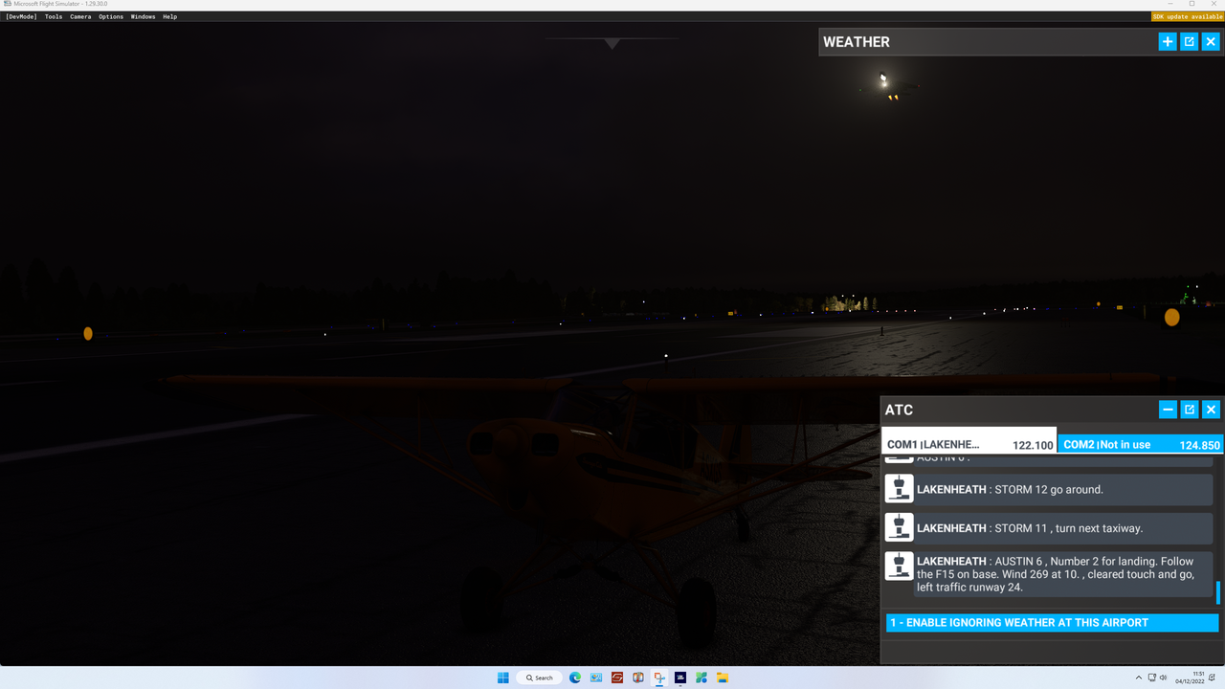Viewport: 1225px width, 689px height.
Task: Open Microsoft Edge from the taskbar
Action: (575, 678)
